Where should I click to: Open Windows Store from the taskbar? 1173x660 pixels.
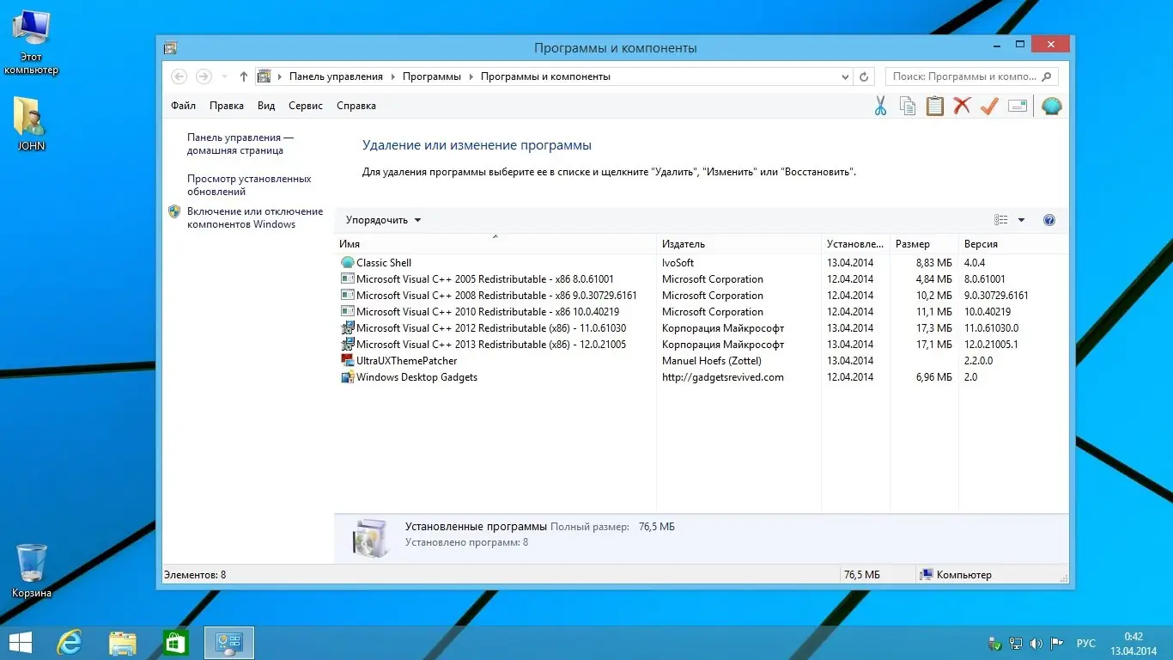tap(176, 643)
